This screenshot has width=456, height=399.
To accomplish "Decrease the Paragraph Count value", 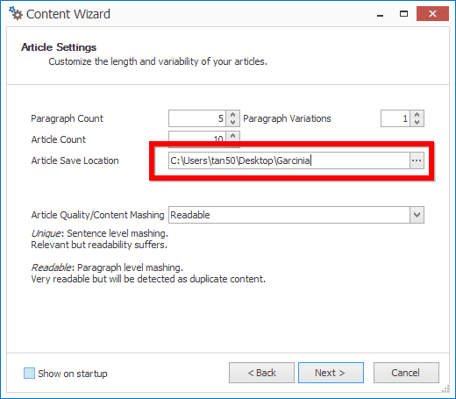I will pos(232,122).
